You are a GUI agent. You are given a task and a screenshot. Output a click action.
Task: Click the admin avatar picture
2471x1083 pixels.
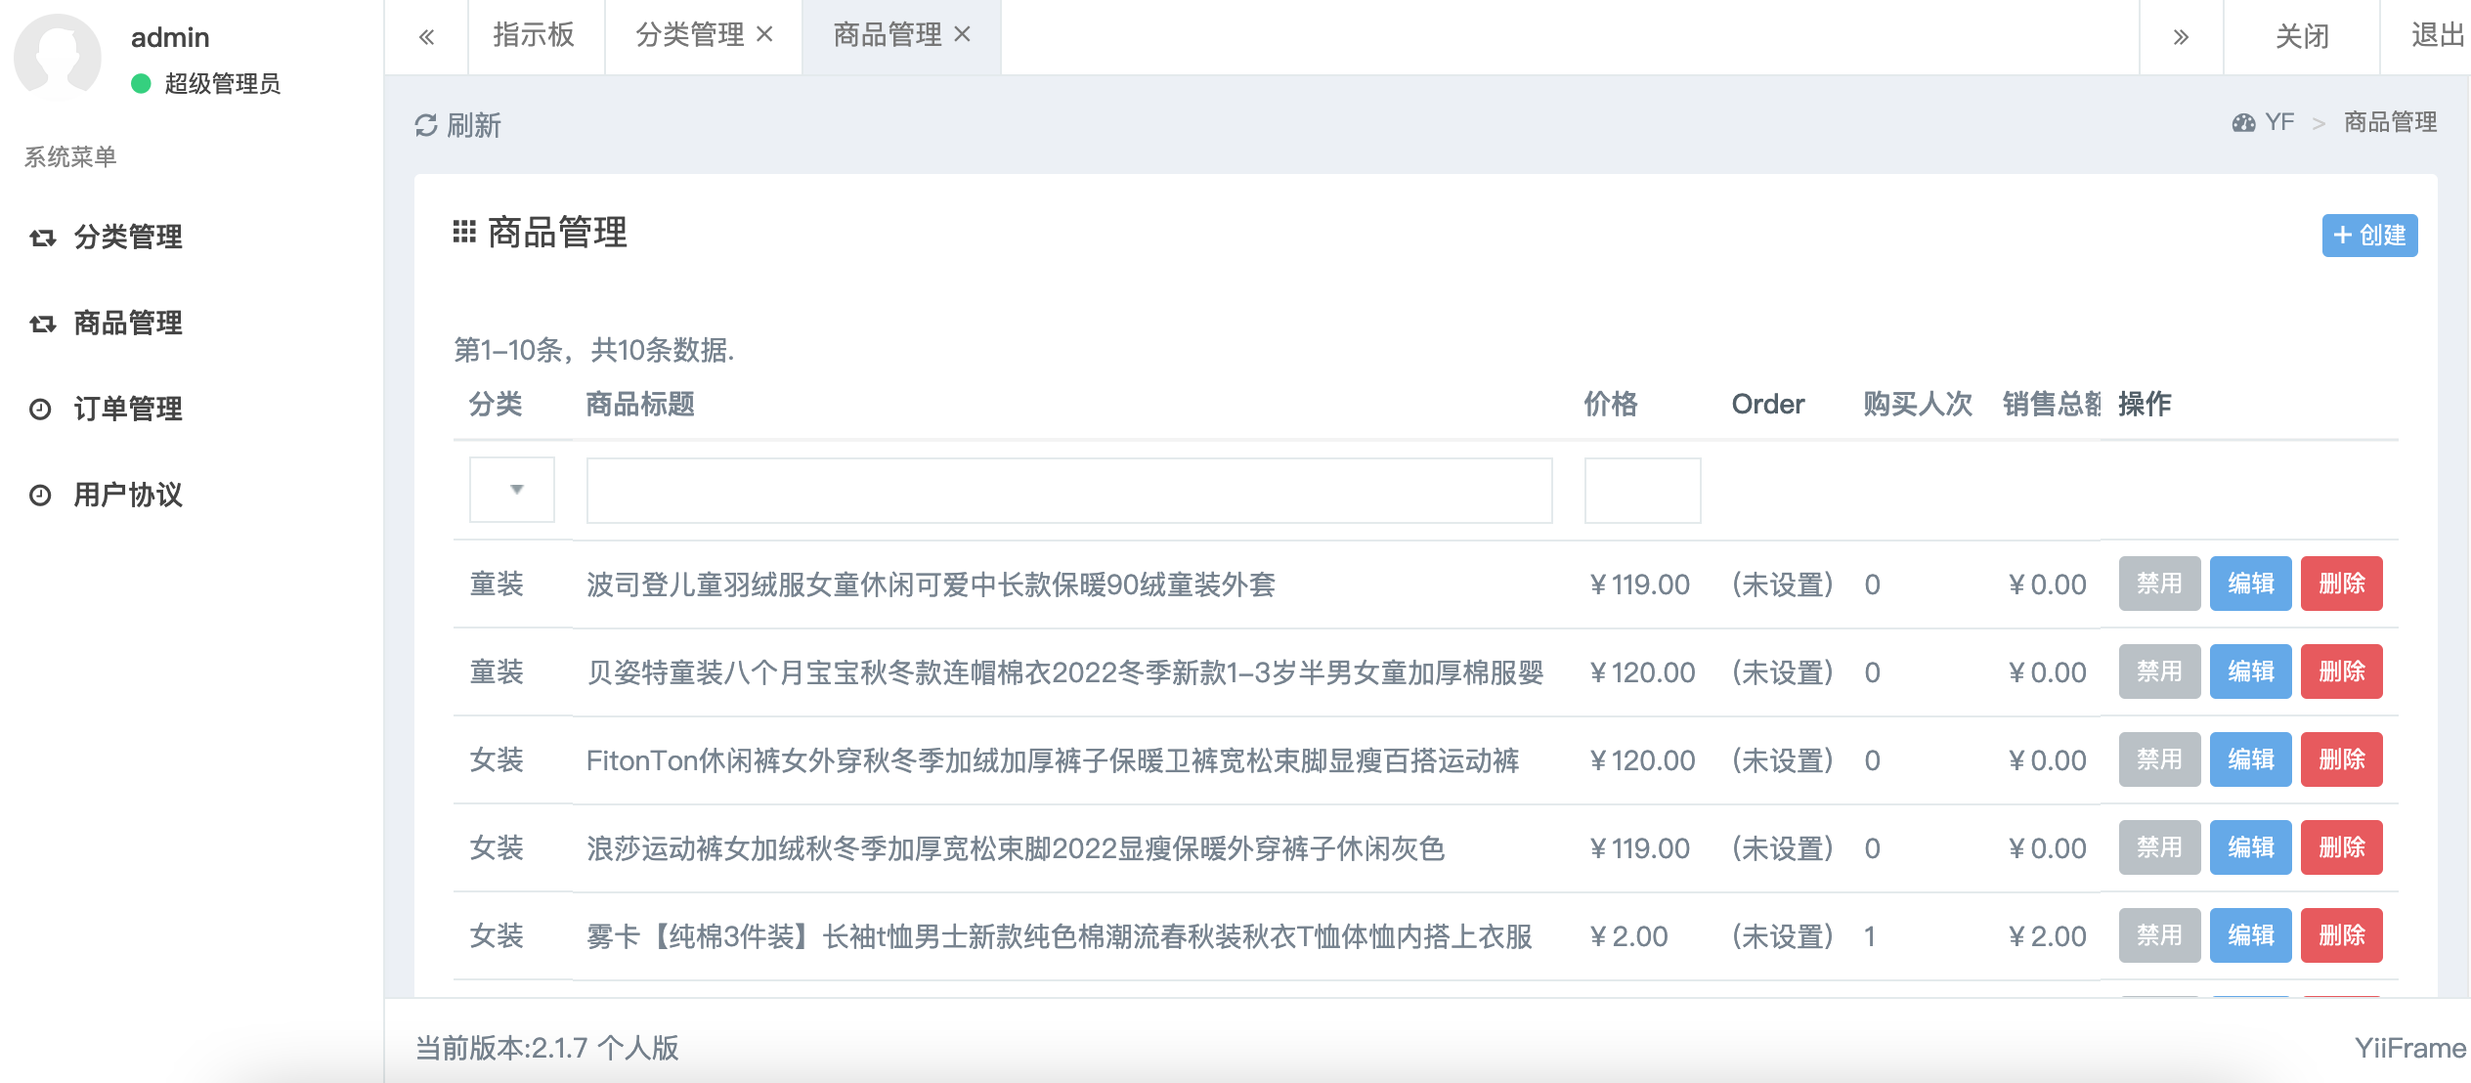pos(58,57)
